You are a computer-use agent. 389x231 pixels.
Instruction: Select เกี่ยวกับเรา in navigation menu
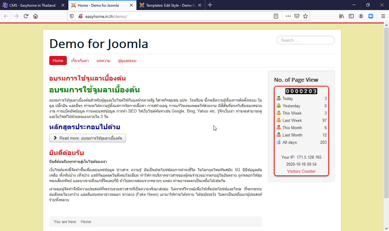[80, 61]
